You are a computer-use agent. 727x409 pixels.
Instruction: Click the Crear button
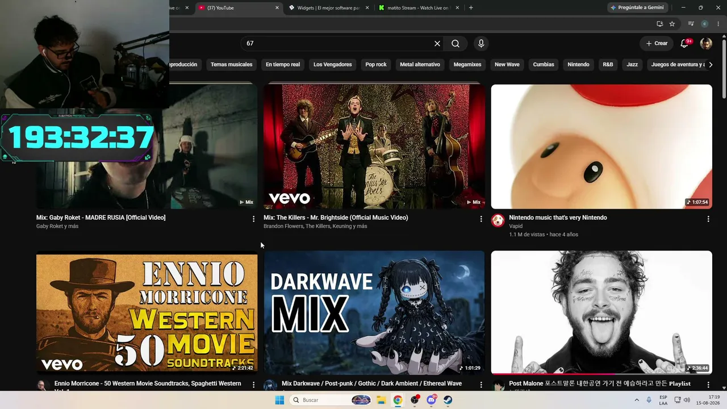(x=657, y=44)
